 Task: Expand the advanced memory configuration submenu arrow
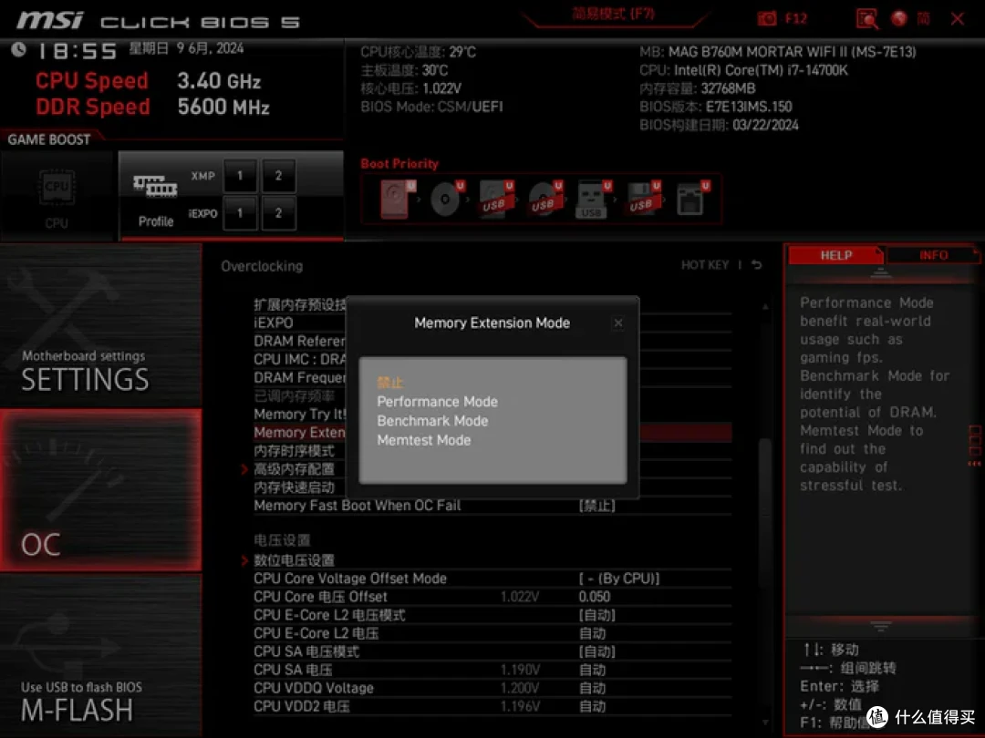pos(244,469)
